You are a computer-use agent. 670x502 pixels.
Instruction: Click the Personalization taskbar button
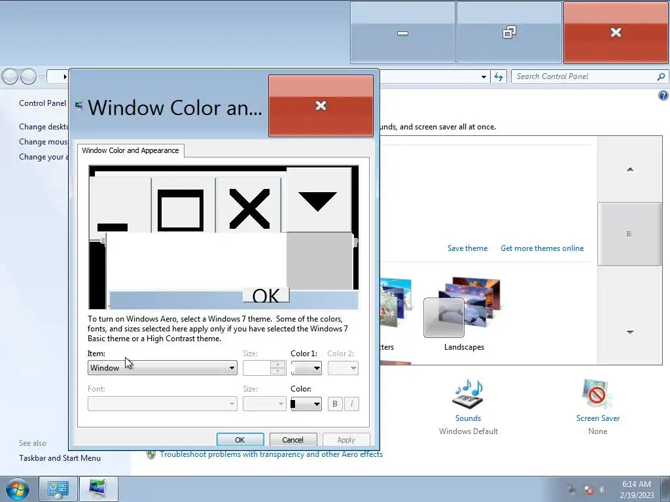(x=98, y=489)
